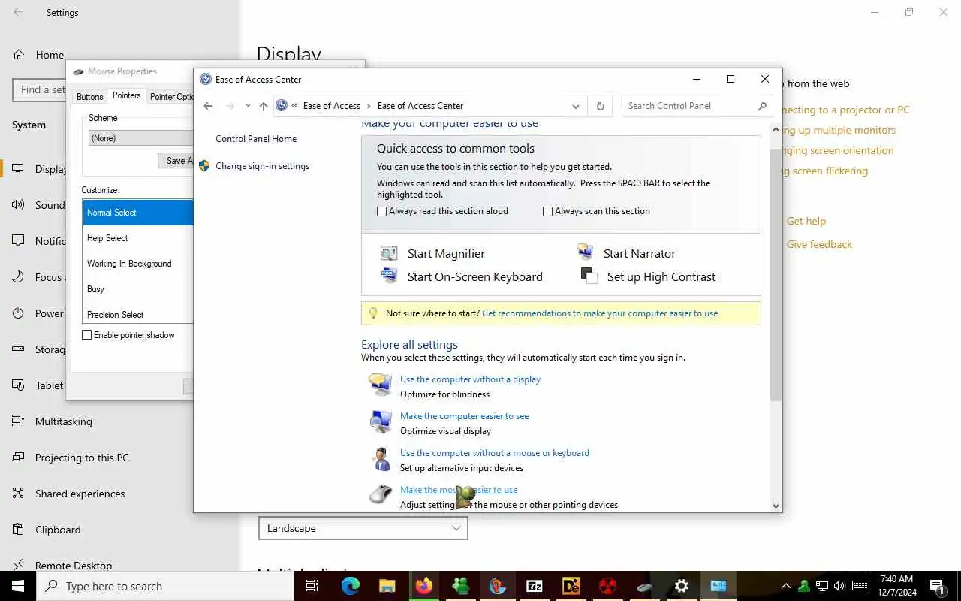
Task: Open the notification center icon
Action: coord(937,586)
